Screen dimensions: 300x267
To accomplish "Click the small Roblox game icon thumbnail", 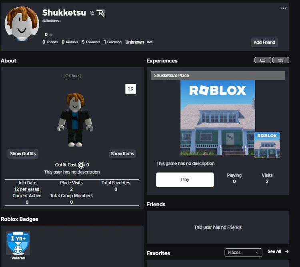I will coord(267,145).
